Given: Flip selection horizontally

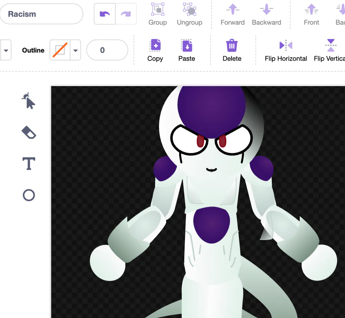Looking at the screenshot, I should click(x=286, y=50).
